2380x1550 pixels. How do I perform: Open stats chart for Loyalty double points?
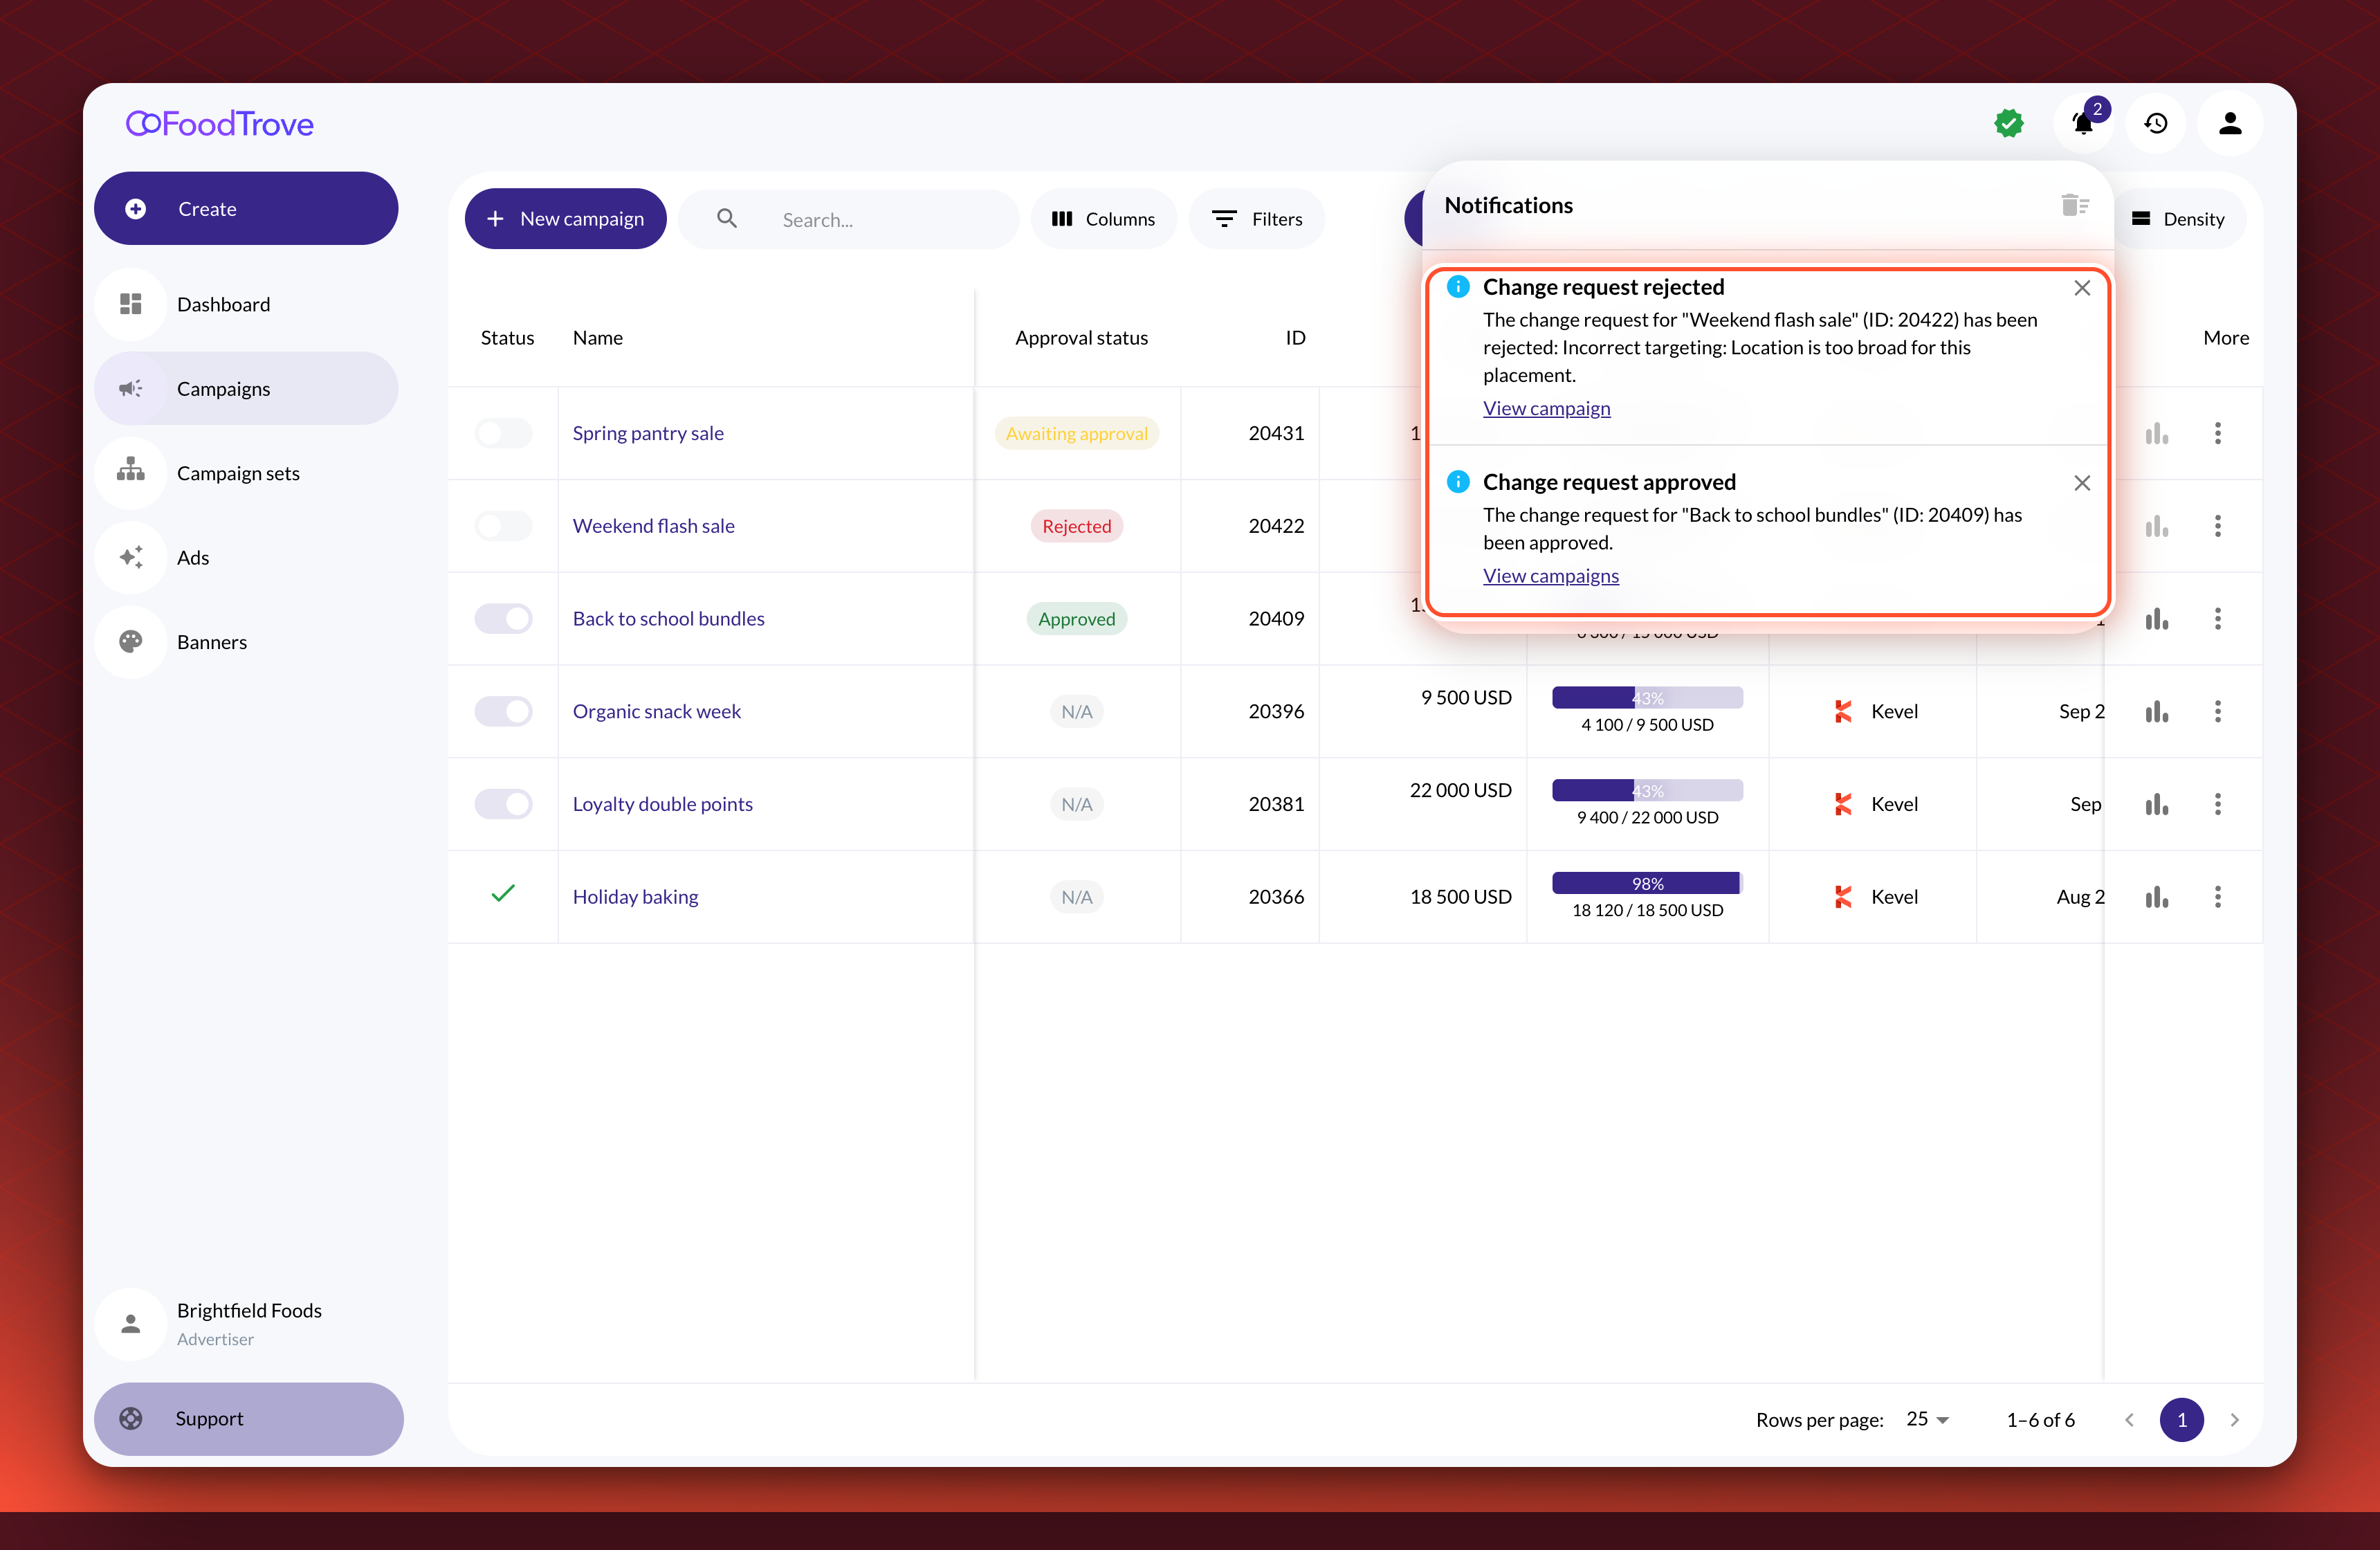[2157, 804]
